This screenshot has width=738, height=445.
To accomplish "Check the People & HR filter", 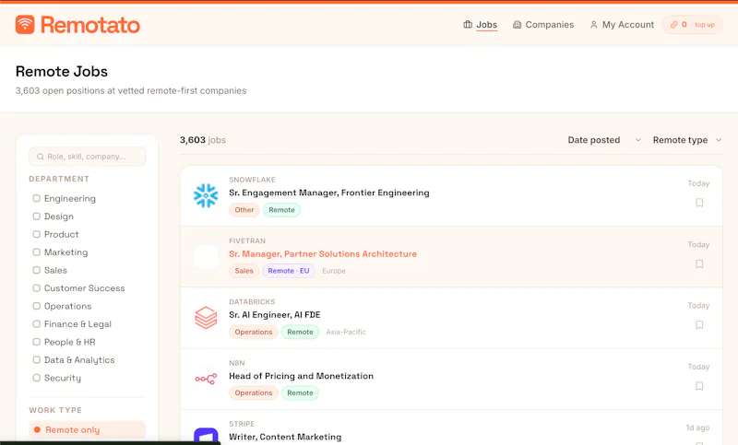I will (36, 342).
